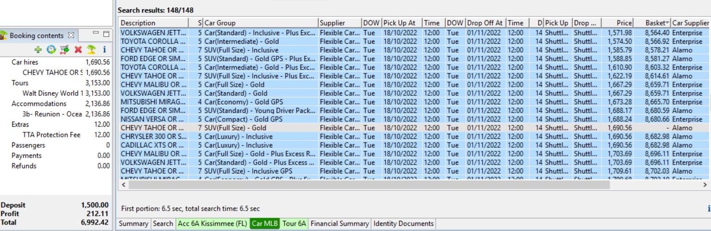Click the red X delete icon in Booking contents
711x231 pixels.
tap(78, 49)
